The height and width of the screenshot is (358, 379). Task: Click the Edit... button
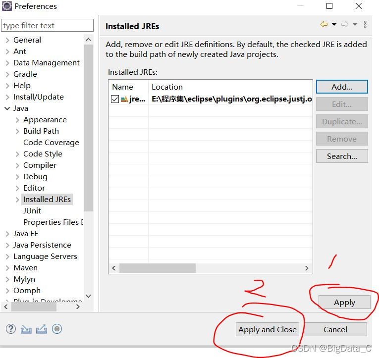click(x=342, y=104)
